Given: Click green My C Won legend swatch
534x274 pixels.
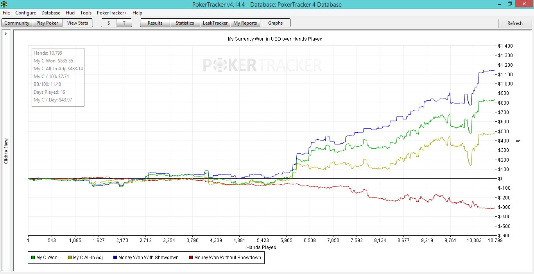Looking at the screenshot, I should [32, 258].
